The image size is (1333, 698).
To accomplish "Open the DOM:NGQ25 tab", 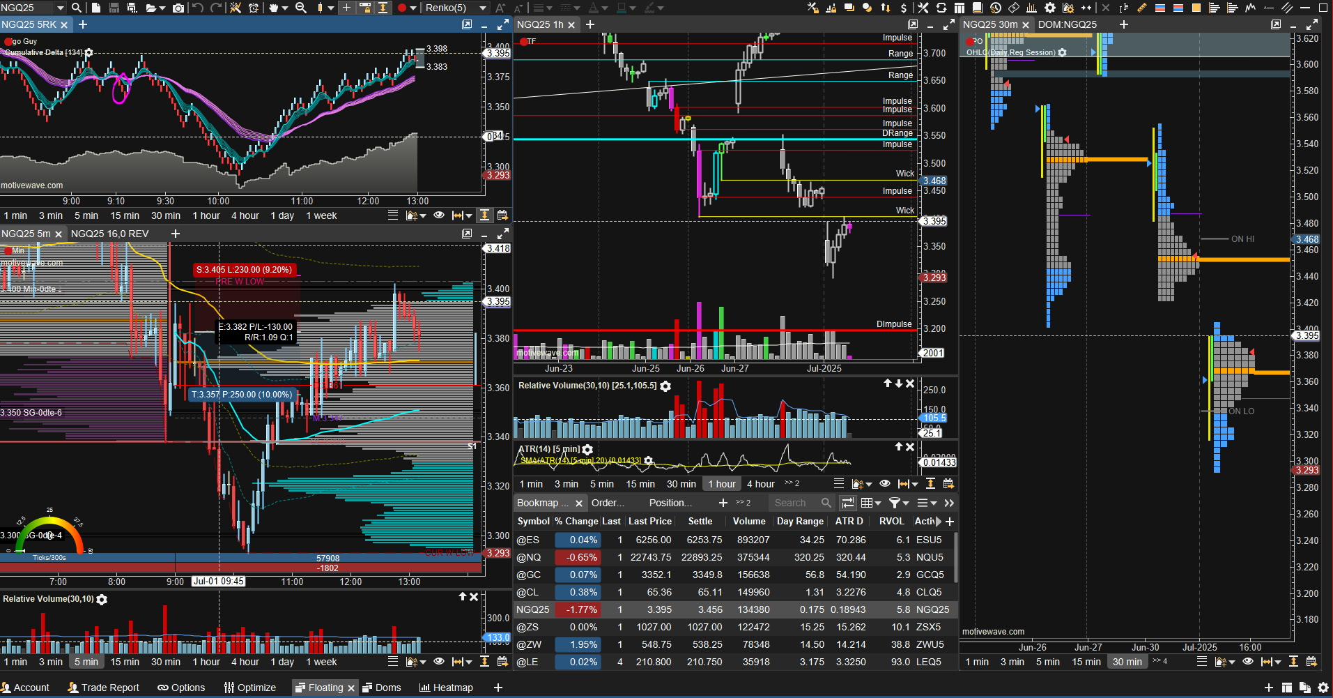I will [1067, 24].
